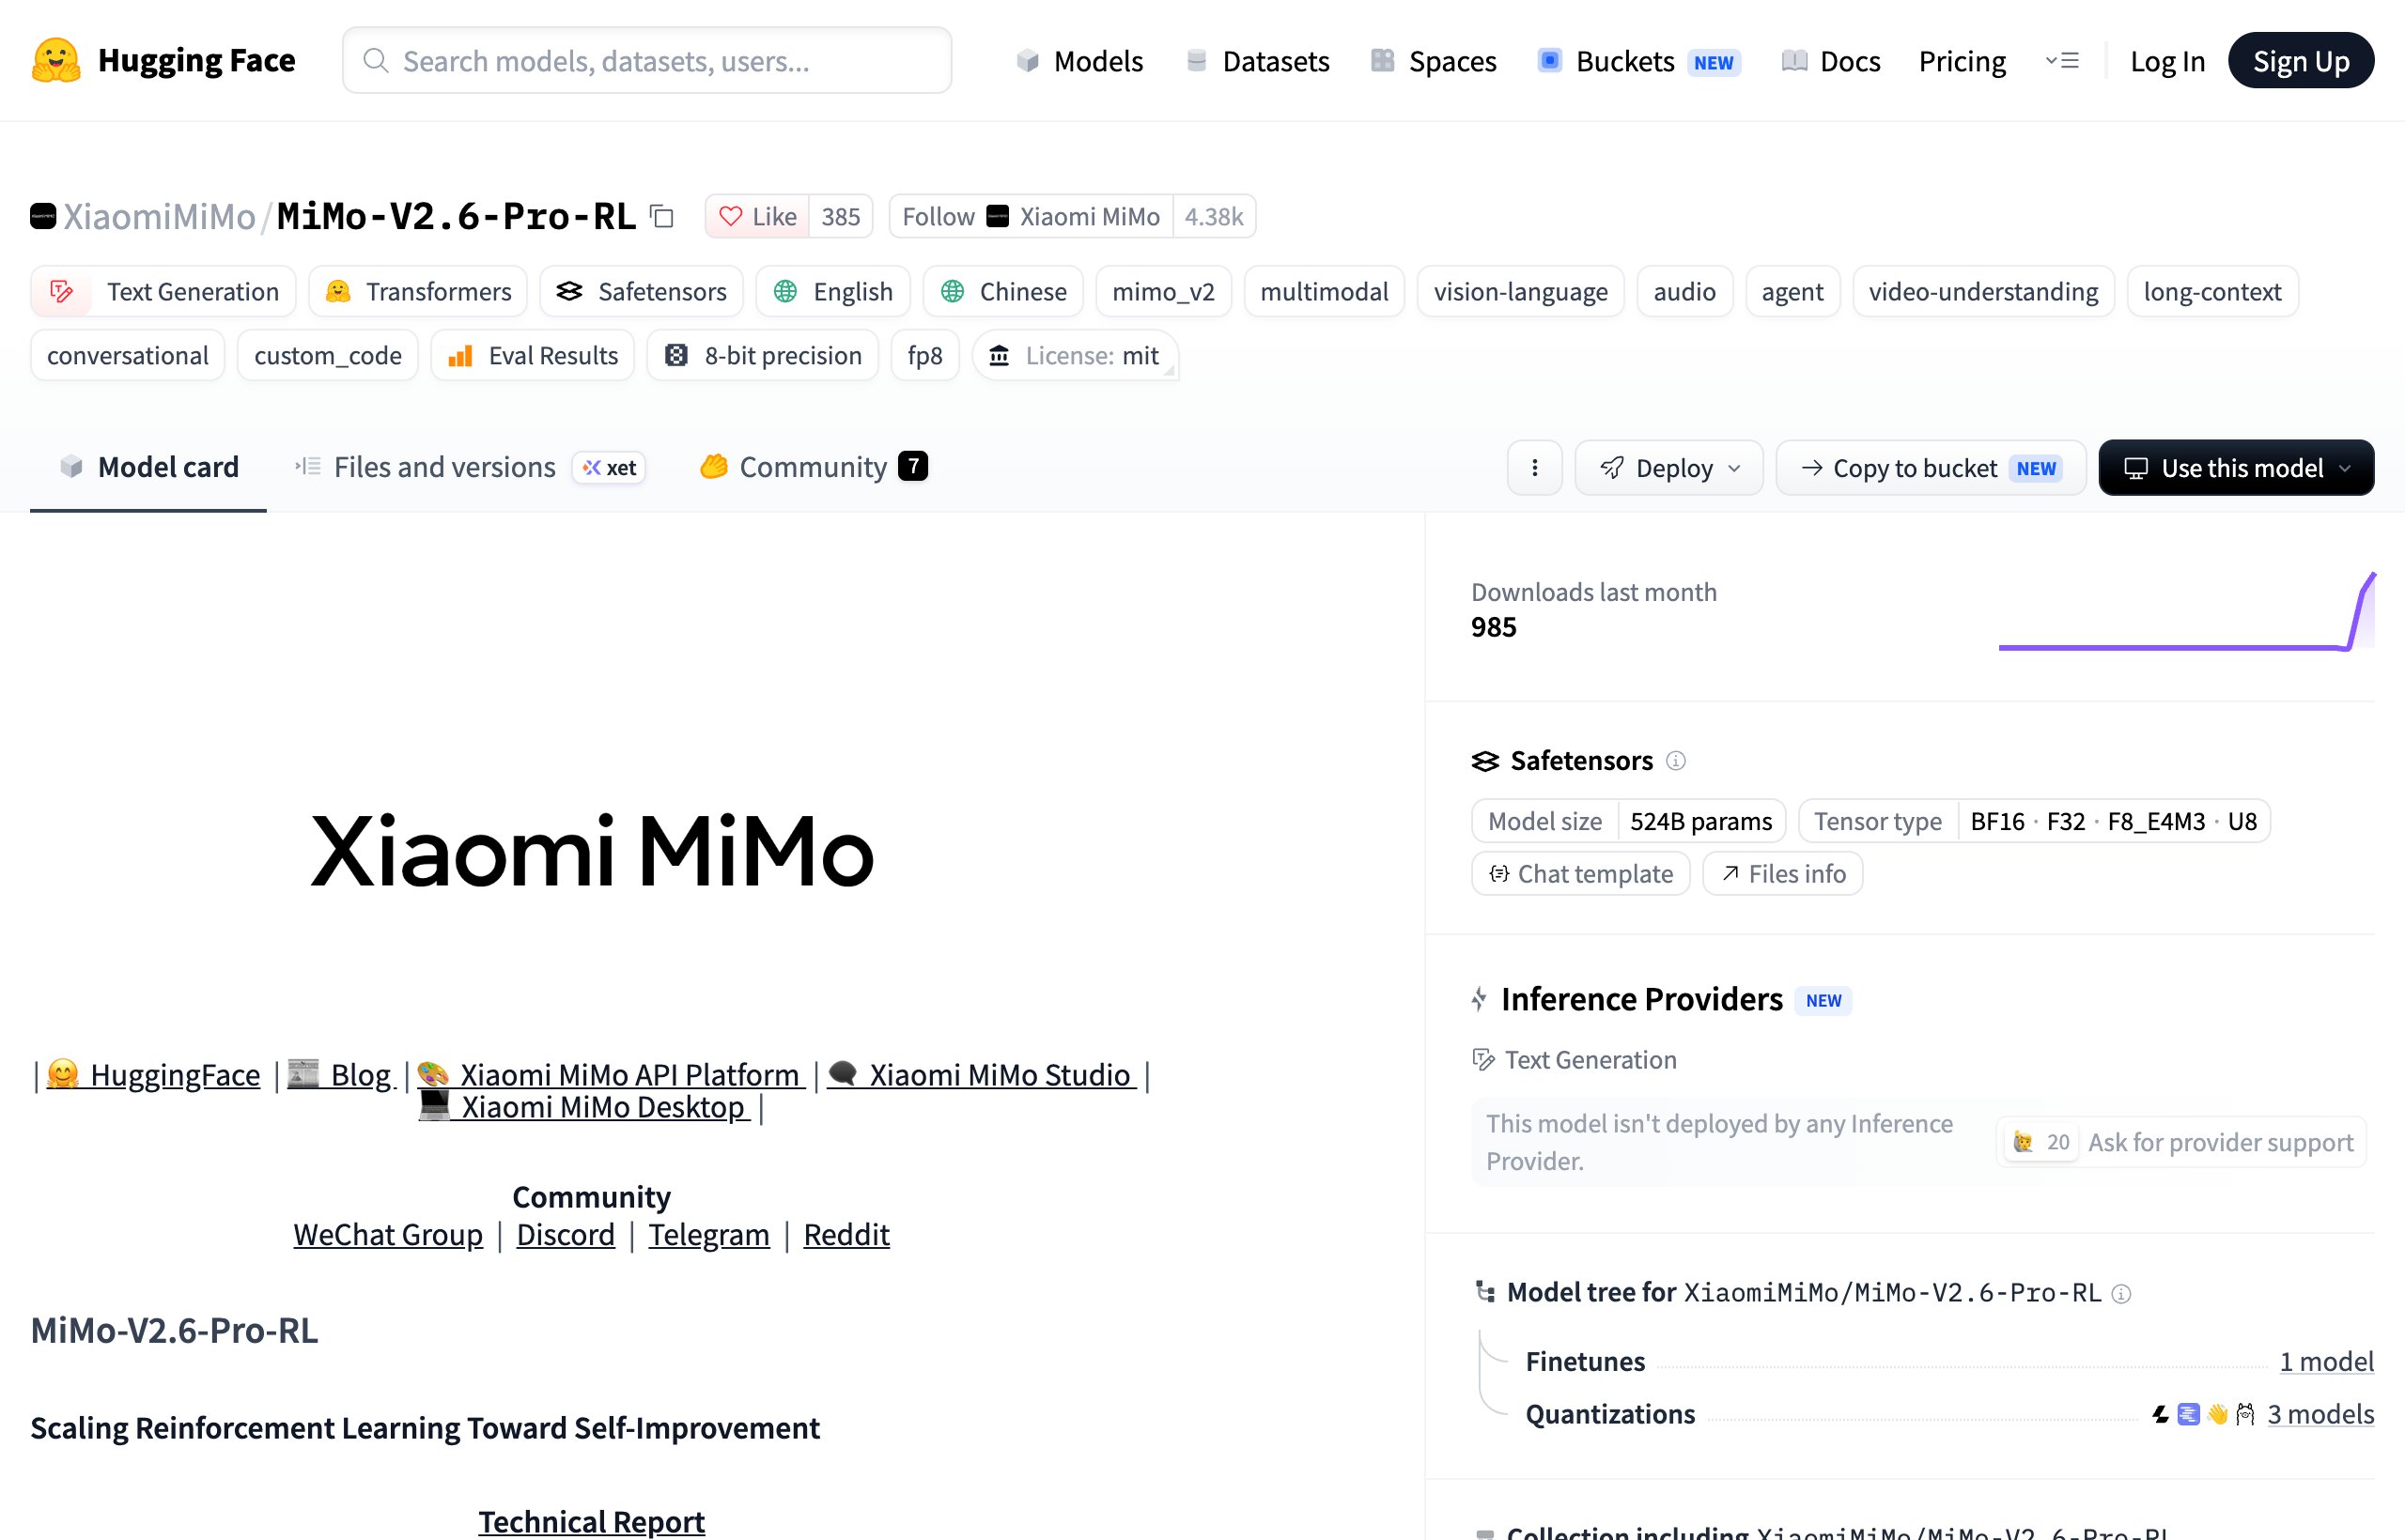Click the long-context tag
This screenshot has width=2405, height=1540.
coord(2213,292)
